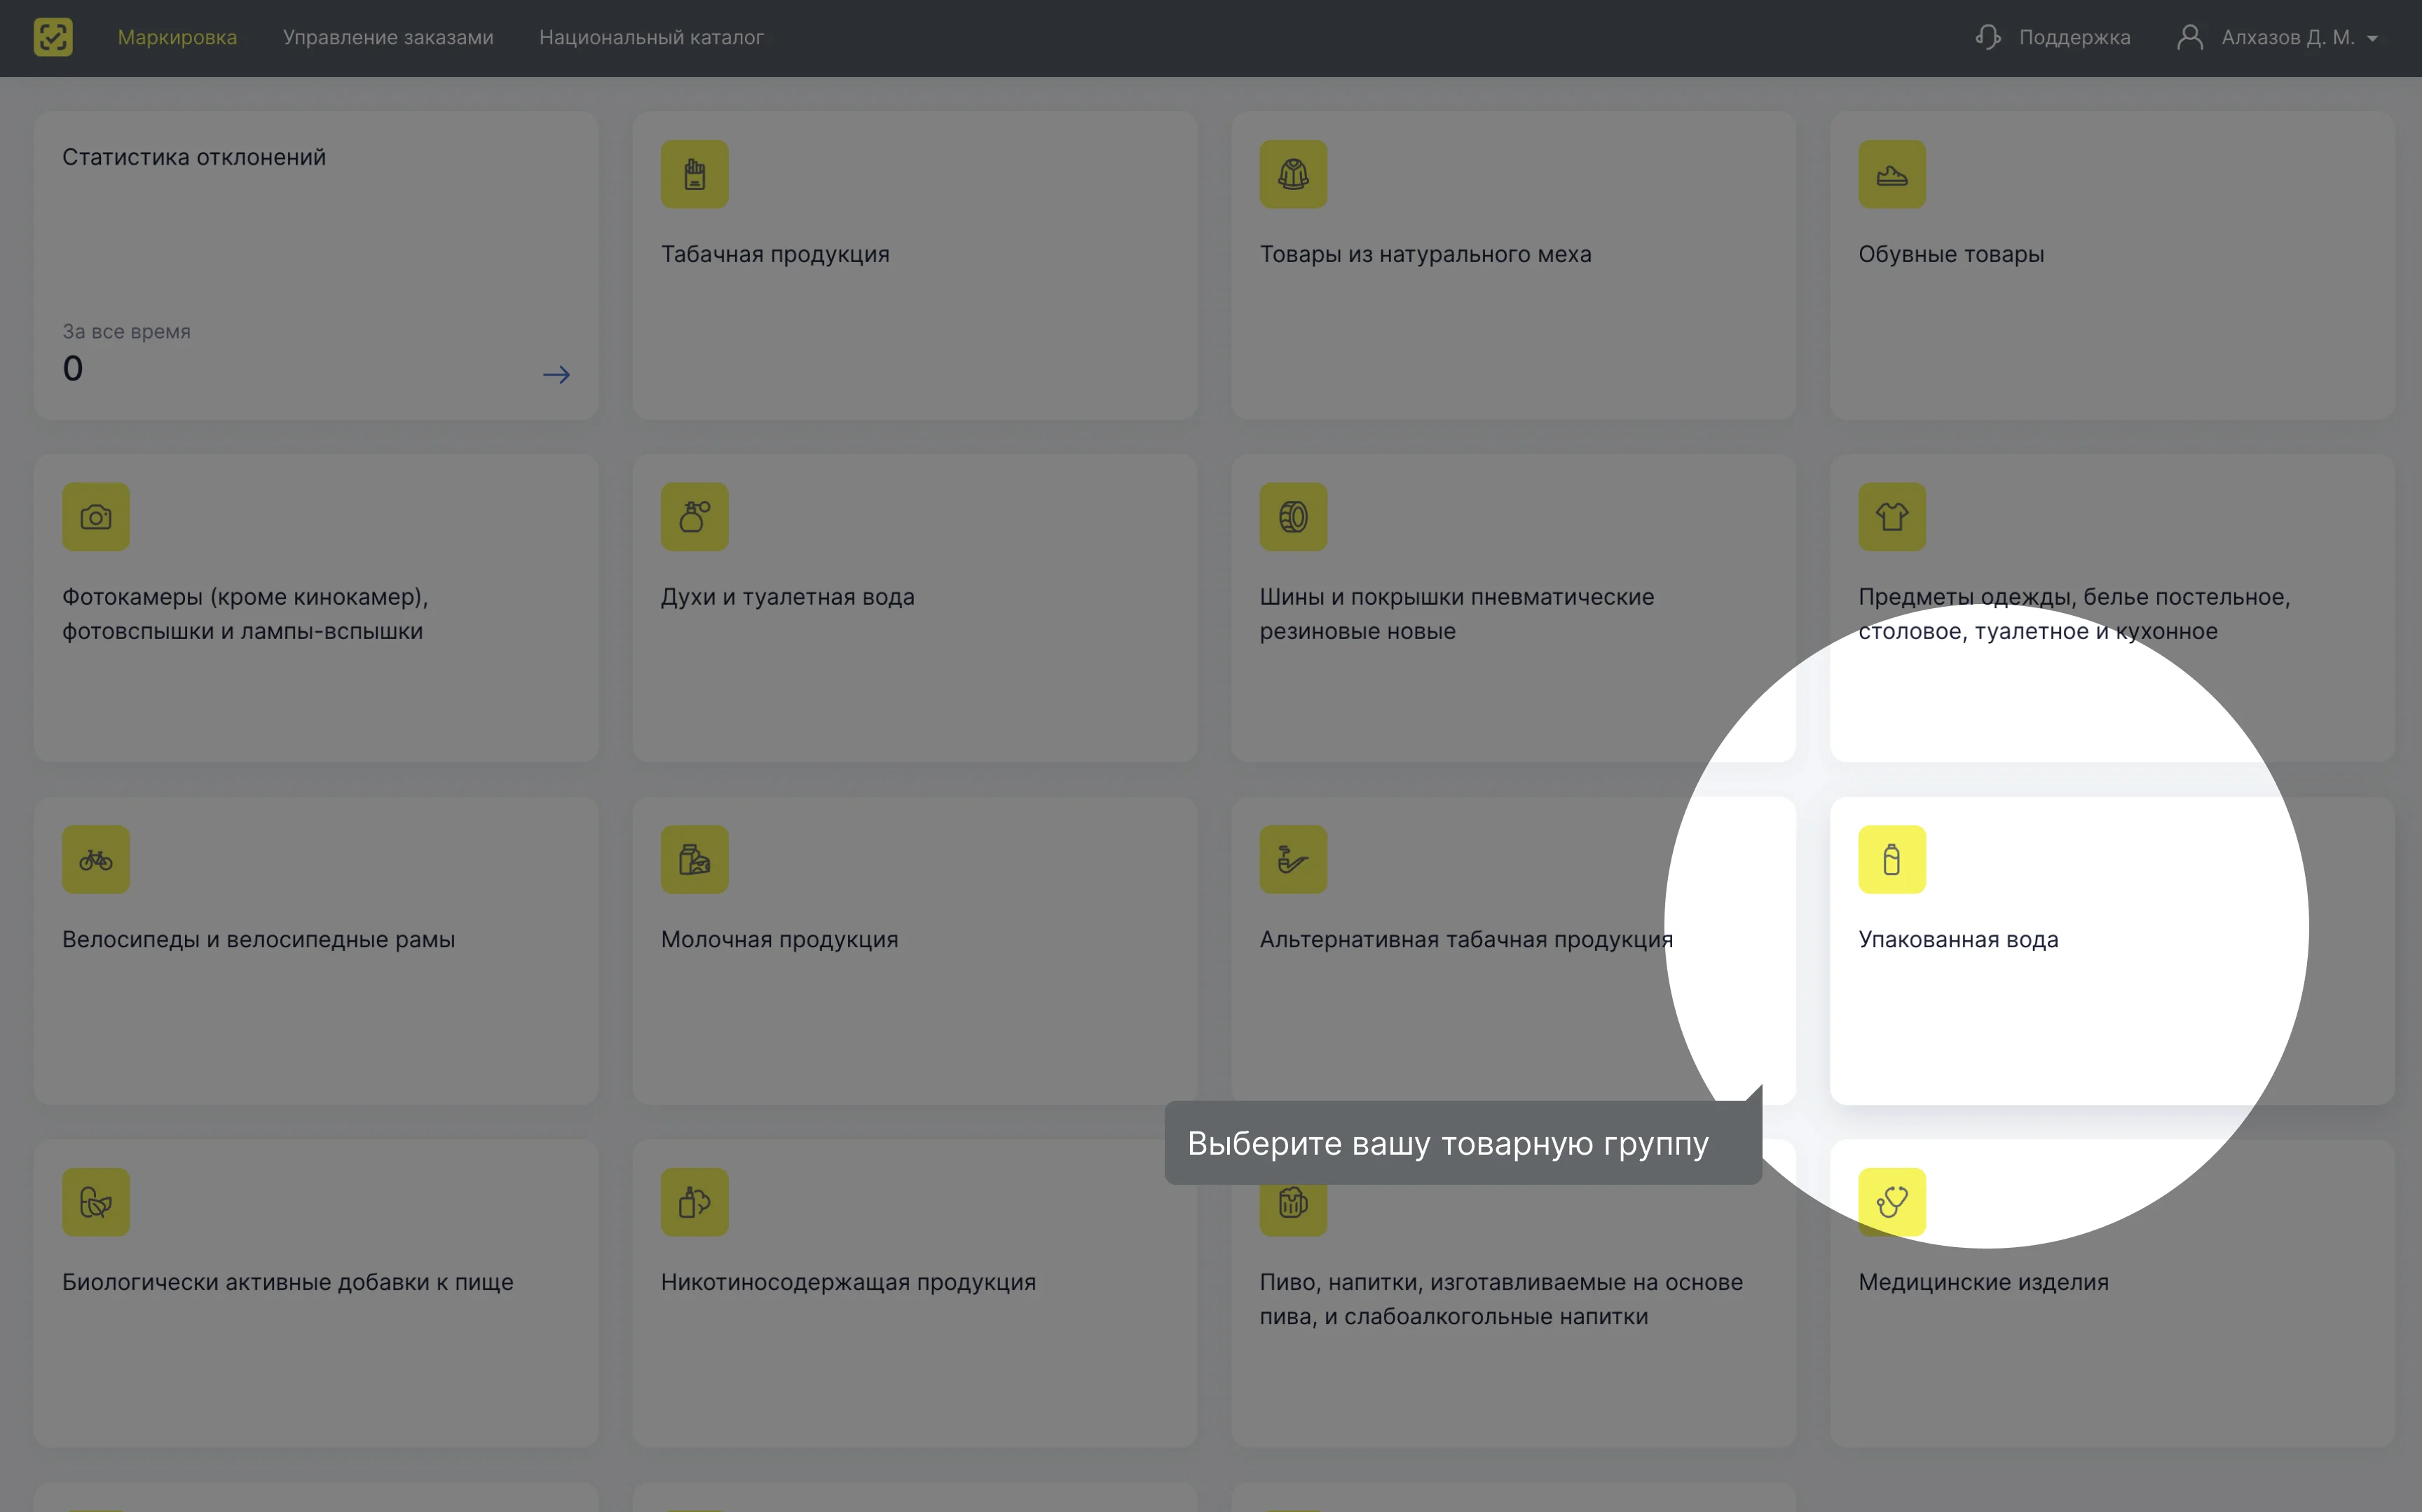Open Никотиносодержащая продукция label

tap(848, 1282)
